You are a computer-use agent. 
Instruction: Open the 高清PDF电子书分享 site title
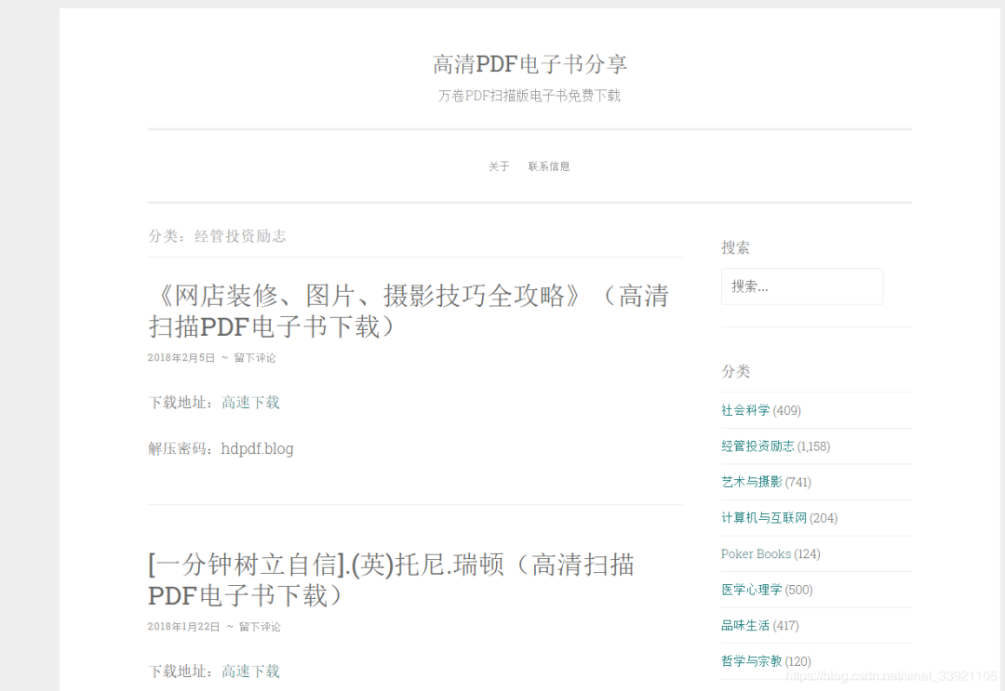point(529,64)
